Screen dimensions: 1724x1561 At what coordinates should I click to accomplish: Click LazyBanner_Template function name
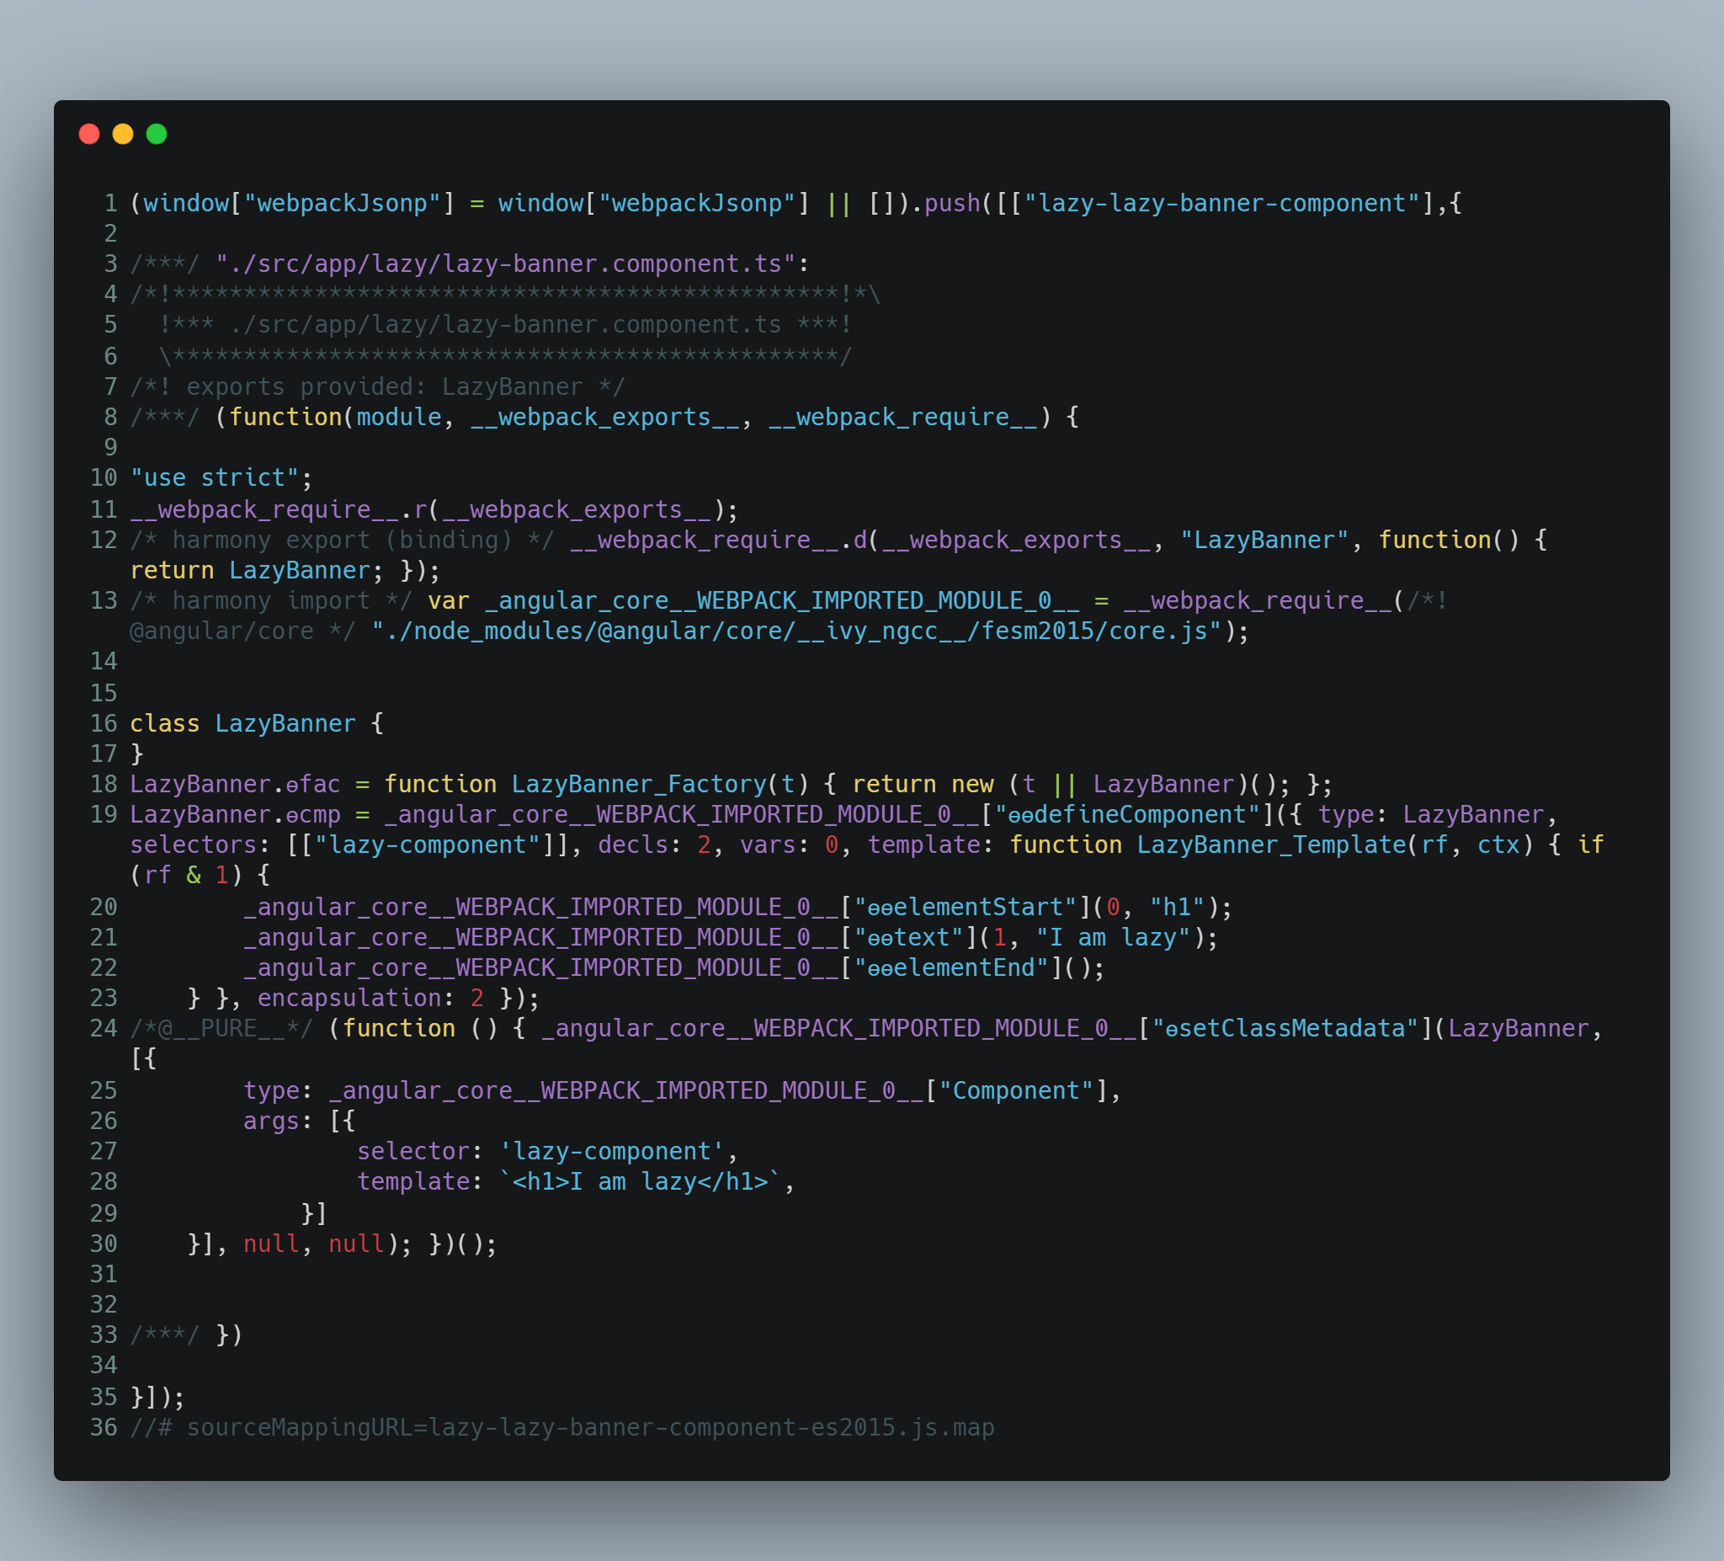point(1271,845)
